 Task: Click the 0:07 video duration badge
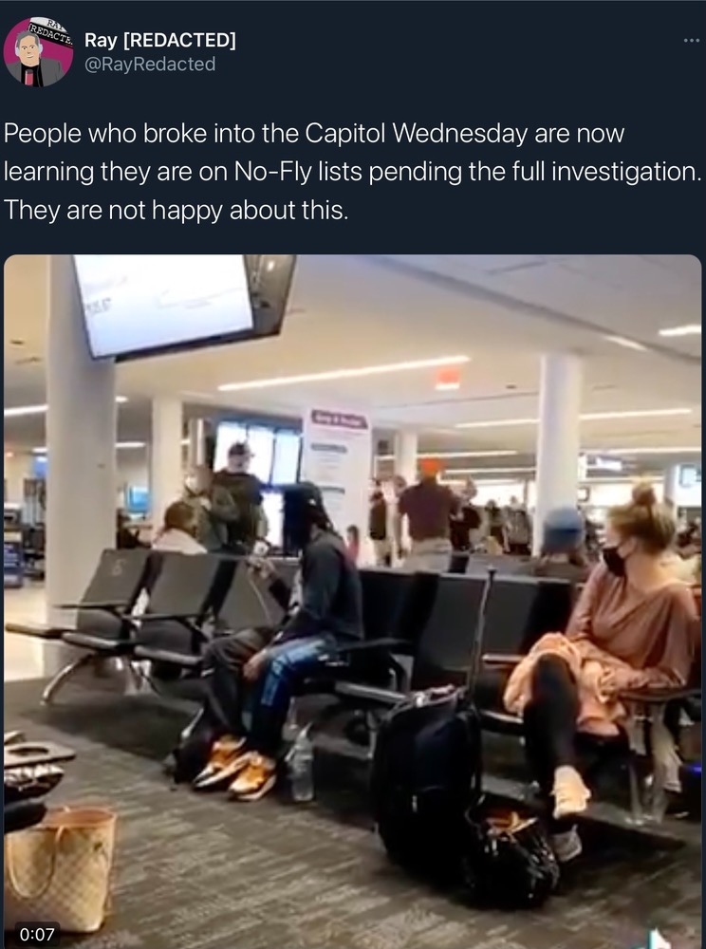click(x=36, y=934)
